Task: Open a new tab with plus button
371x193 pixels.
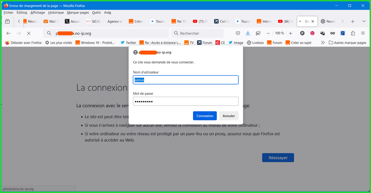Action: (x=353, y=21)
